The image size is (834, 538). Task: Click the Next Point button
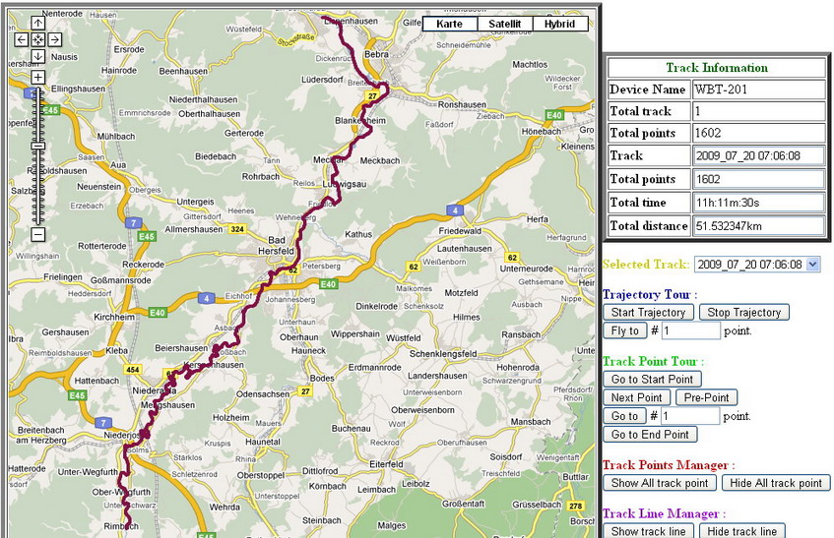click(x=636, y=397)
